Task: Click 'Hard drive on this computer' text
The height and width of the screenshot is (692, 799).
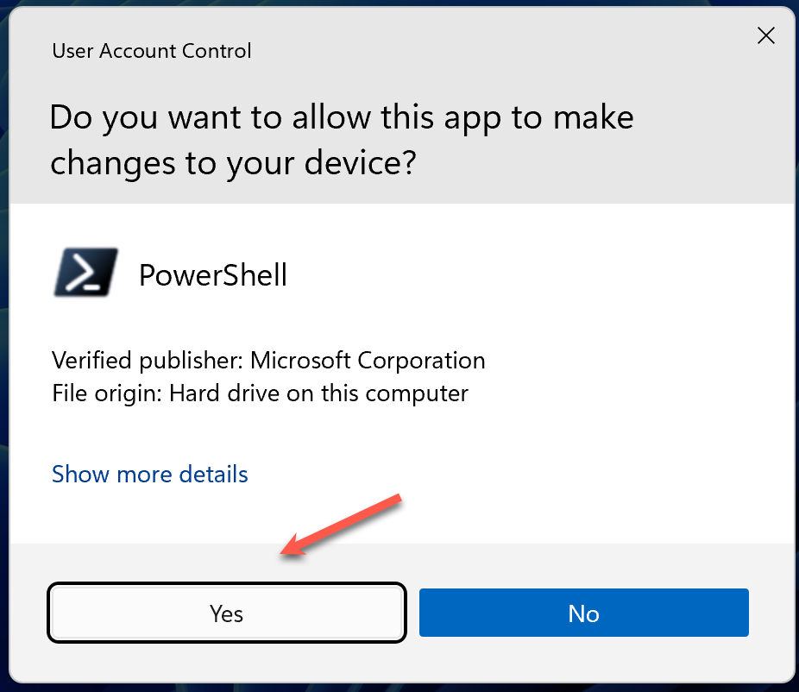Action: point(318,394)
